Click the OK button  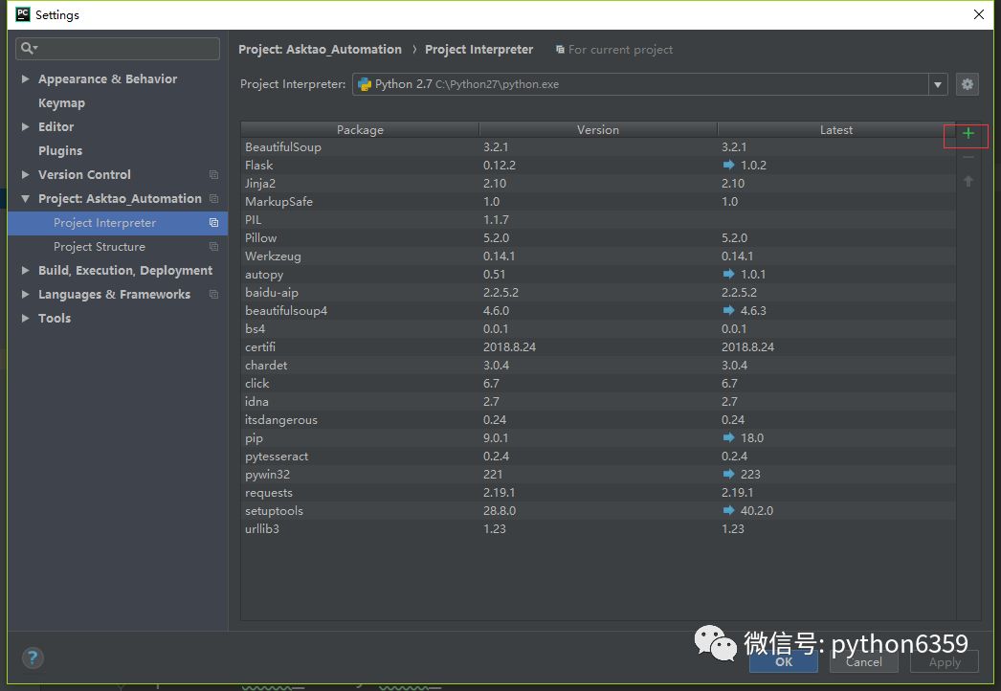click(784, 661)
